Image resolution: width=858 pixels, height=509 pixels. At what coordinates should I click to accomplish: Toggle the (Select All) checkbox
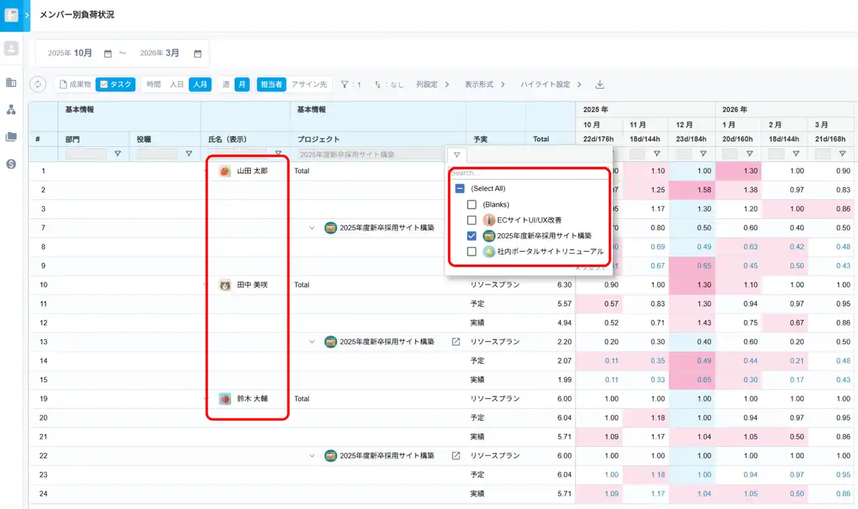(x=460, y=189)
